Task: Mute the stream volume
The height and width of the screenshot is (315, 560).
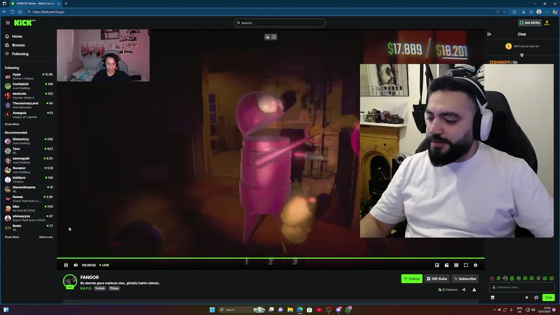Action: tap(76, 265)
